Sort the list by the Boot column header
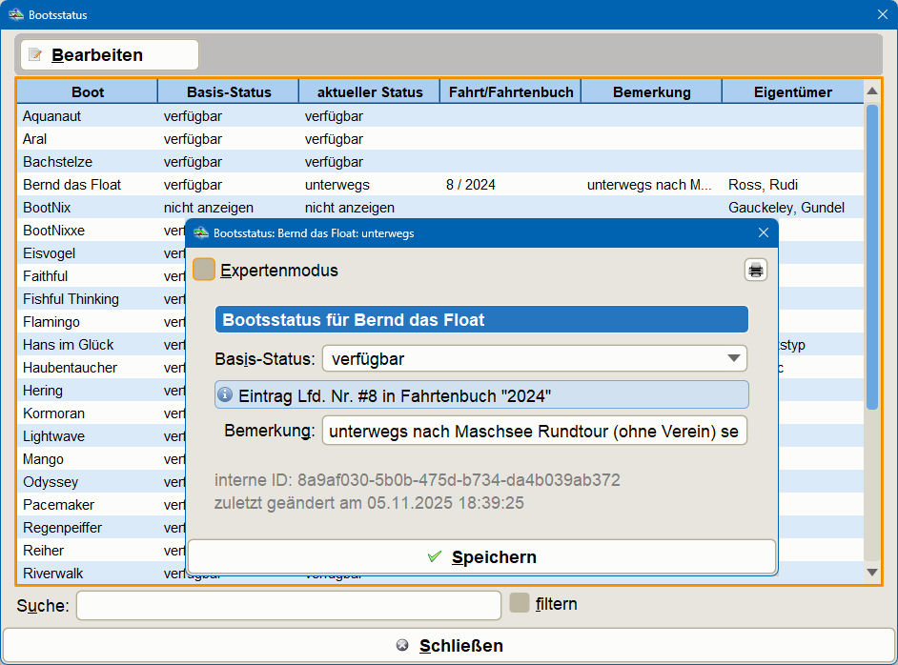 coord(85,91)
